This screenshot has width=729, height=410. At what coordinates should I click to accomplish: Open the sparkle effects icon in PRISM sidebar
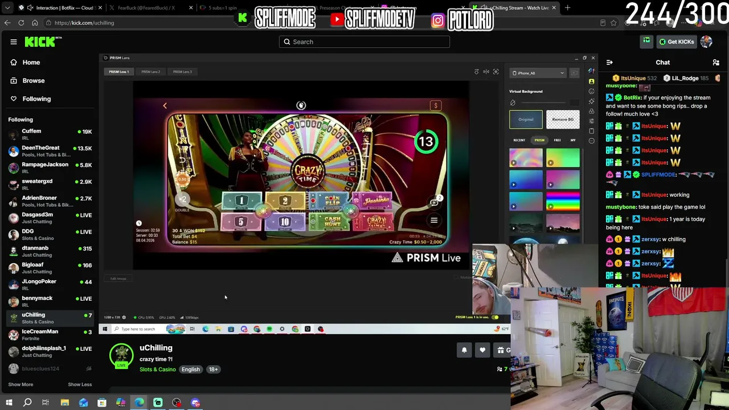[591, 101]
